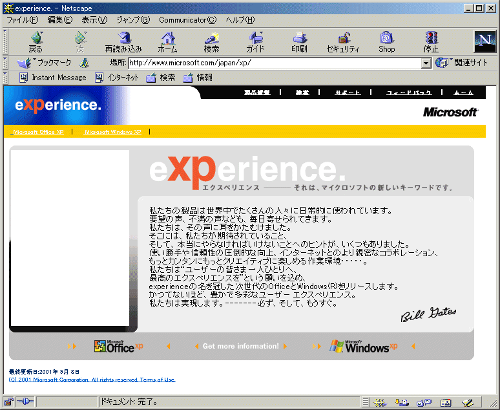The height and width of the screenshot is (410, 500).
Task: Click インターネット in personal toolbar
Action: [117, 78]
